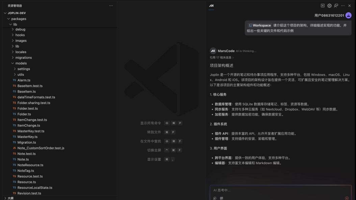Stop AI generation with the stop button
This screenshot has height=200, width=356.
pos(347,198)
